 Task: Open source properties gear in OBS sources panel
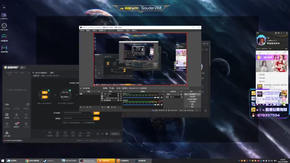108,107
